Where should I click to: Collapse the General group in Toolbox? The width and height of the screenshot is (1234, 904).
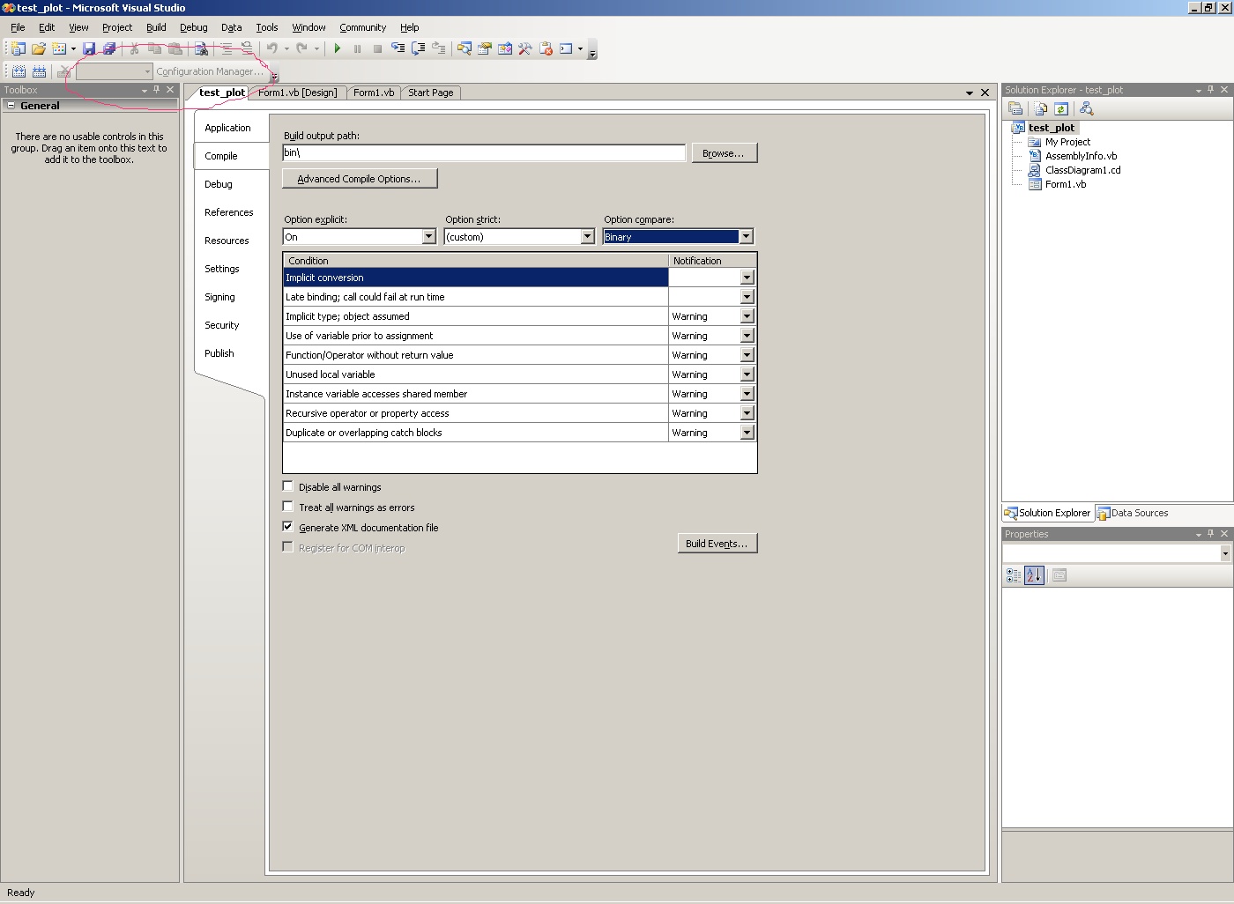[11, 105]
